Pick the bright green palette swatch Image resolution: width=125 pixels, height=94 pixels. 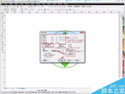click(x=123, y=24)
